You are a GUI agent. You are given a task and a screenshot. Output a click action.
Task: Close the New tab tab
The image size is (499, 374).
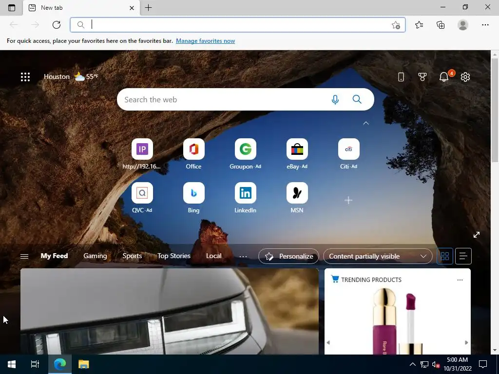coord(132,8)
